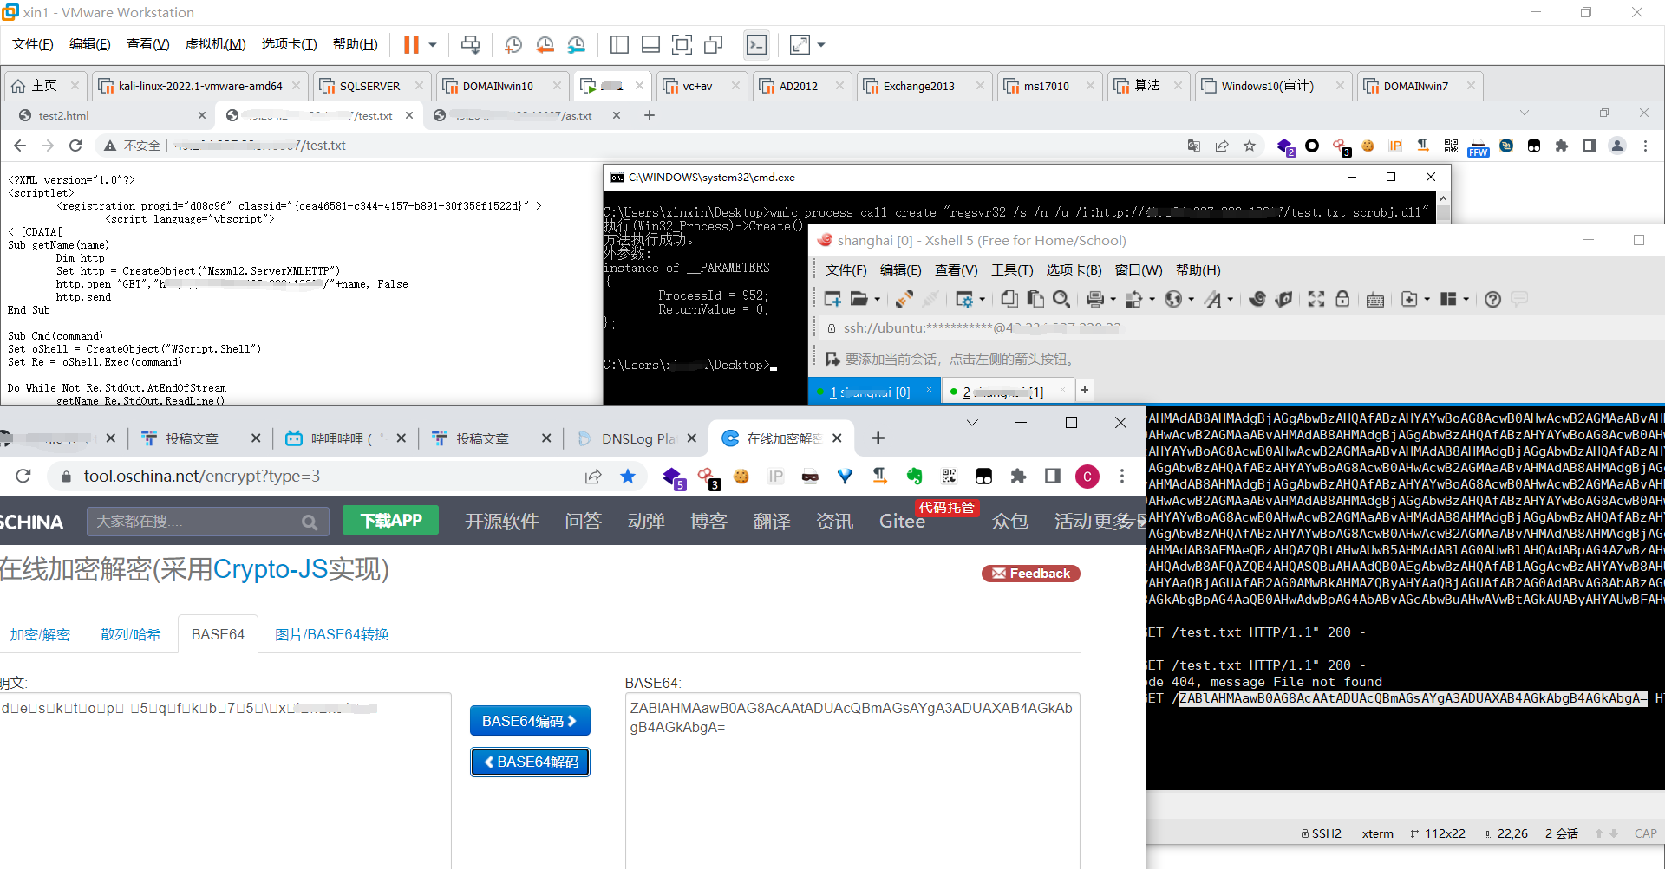Viewport: 1665px width, 869px height.
Task: Expand the VMware stretch guest dropdown arrow
Action: point(821,44)
